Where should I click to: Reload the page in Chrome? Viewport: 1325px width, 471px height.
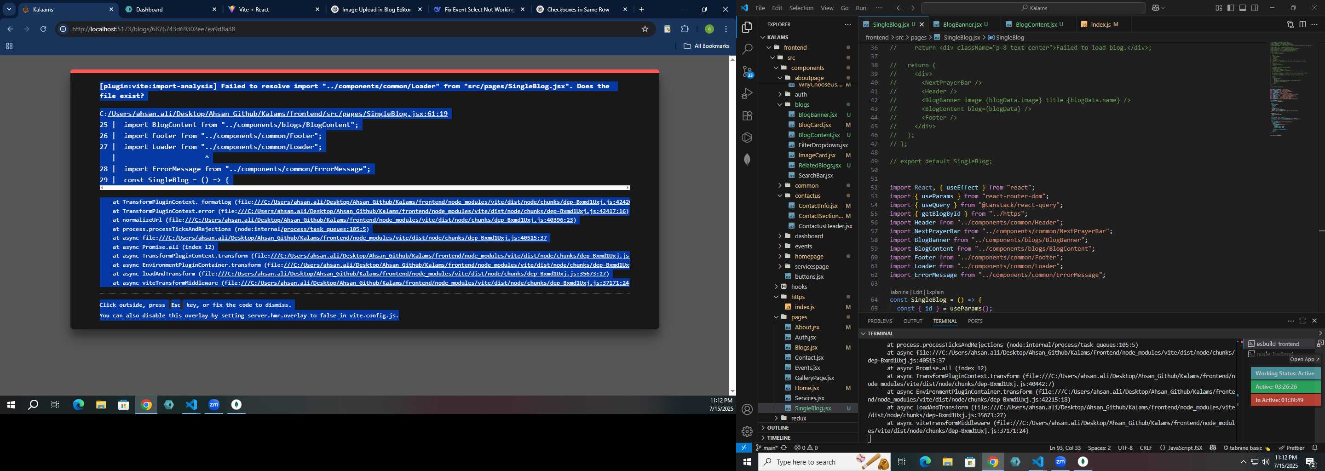(x=43, y=29)
